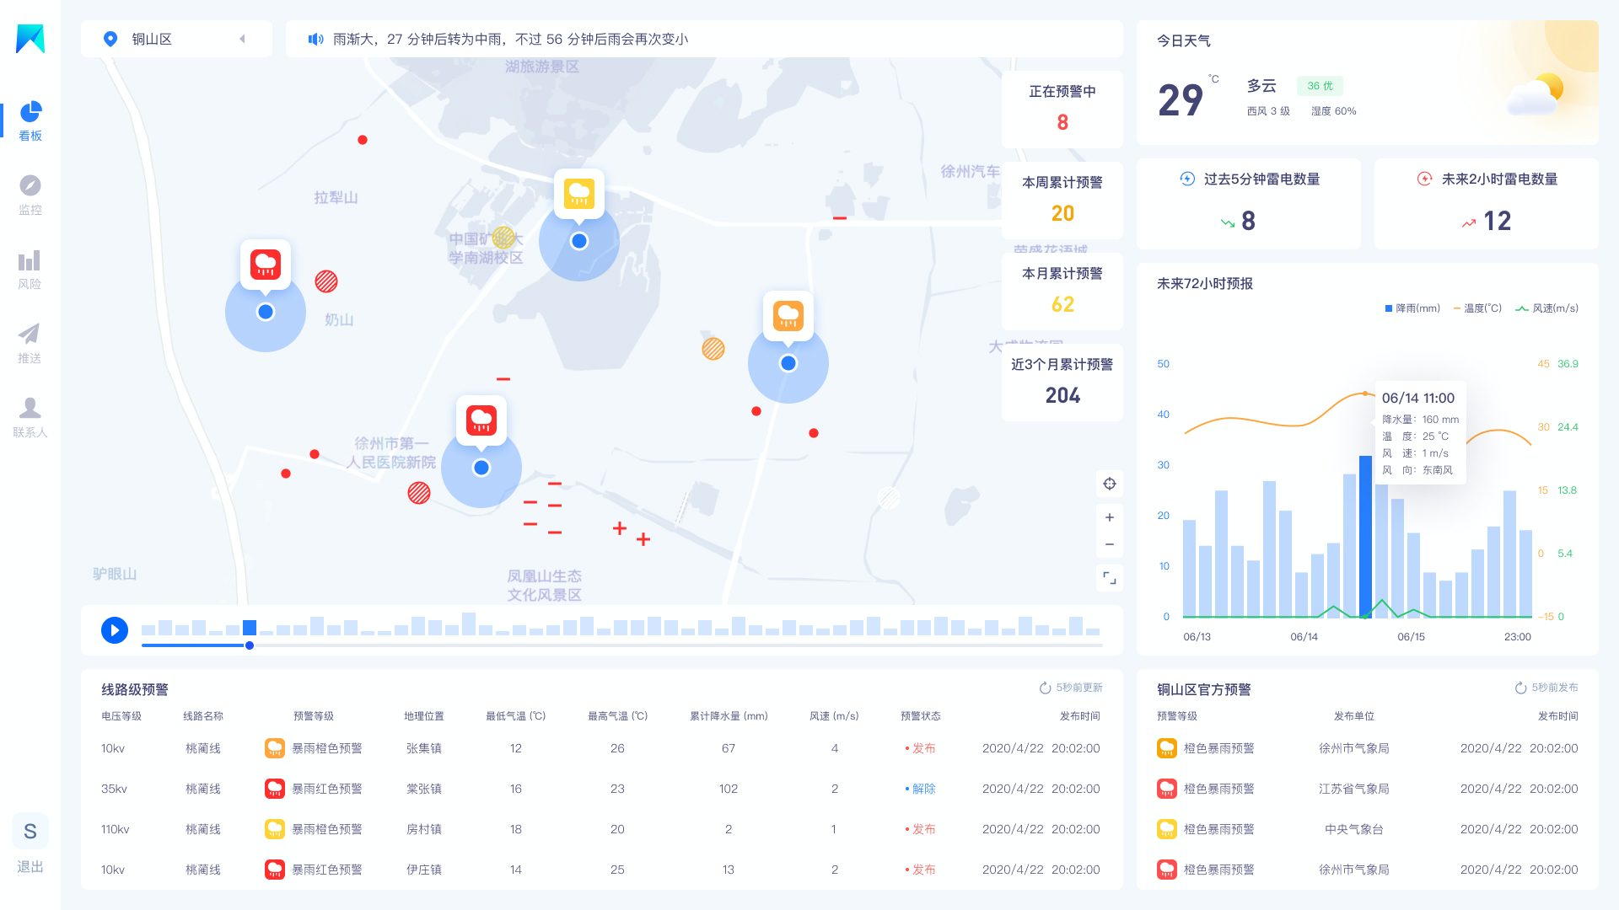Click the timeline slider handle

tap(250, 645)
